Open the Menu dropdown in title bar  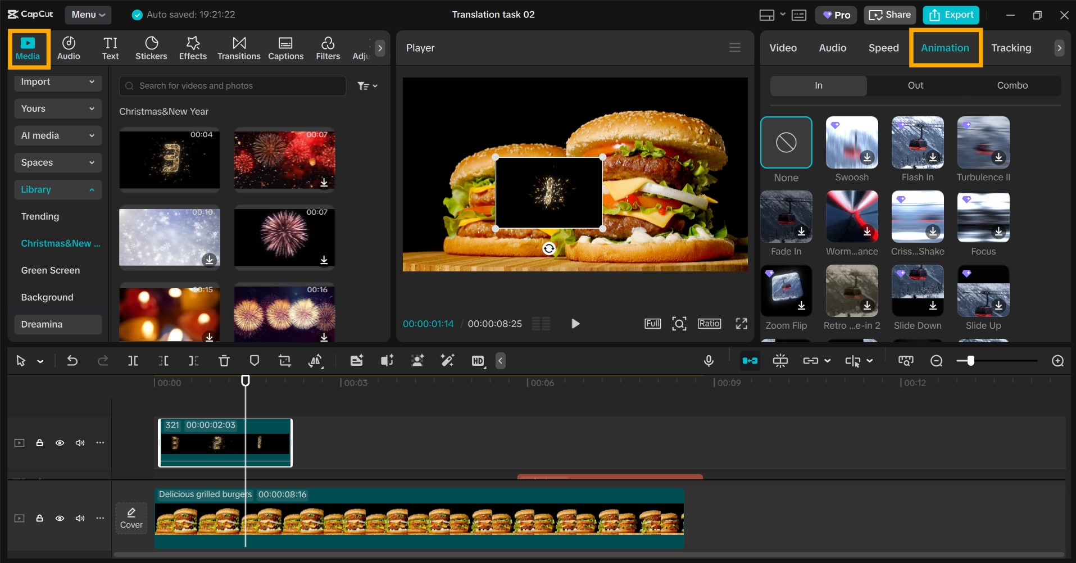(x=88, y=15)
